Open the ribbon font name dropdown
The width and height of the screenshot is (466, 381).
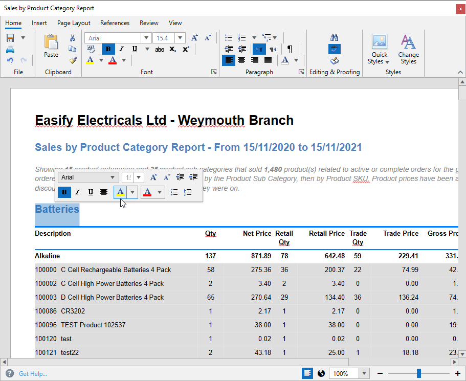click(146, 38)
